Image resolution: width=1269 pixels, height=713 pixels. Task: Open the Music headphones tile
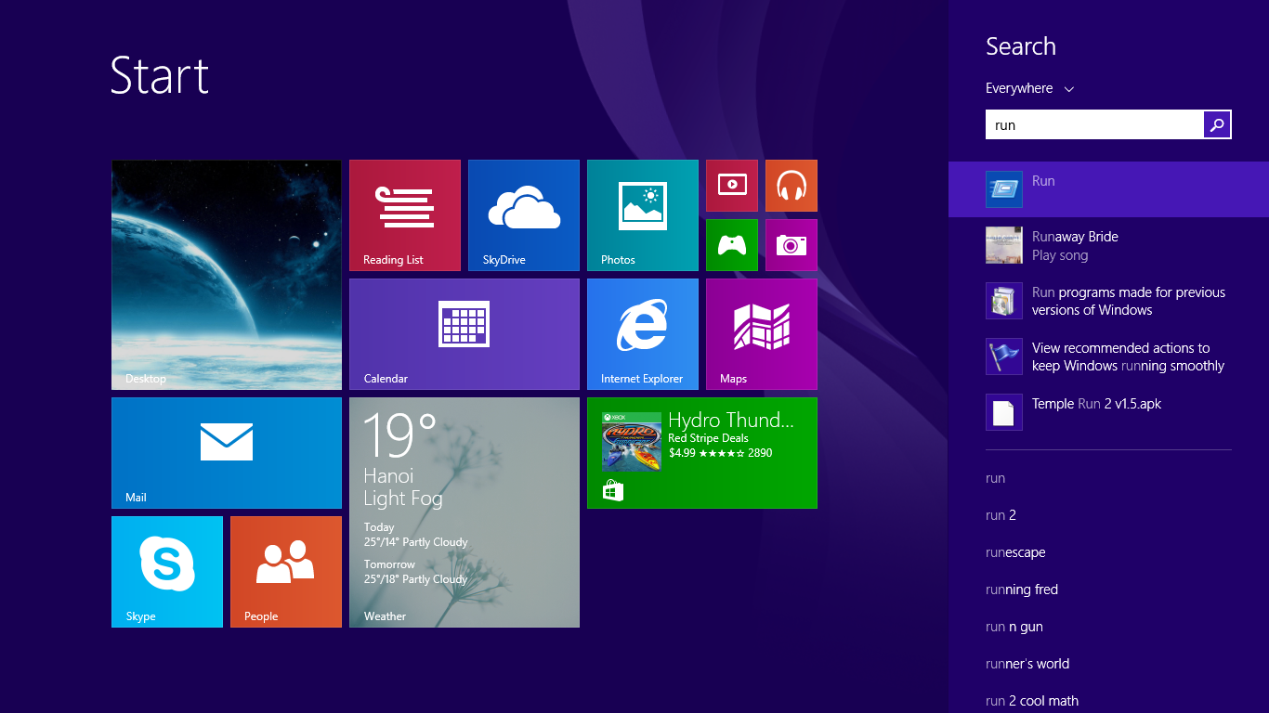(x=791, y=186)
